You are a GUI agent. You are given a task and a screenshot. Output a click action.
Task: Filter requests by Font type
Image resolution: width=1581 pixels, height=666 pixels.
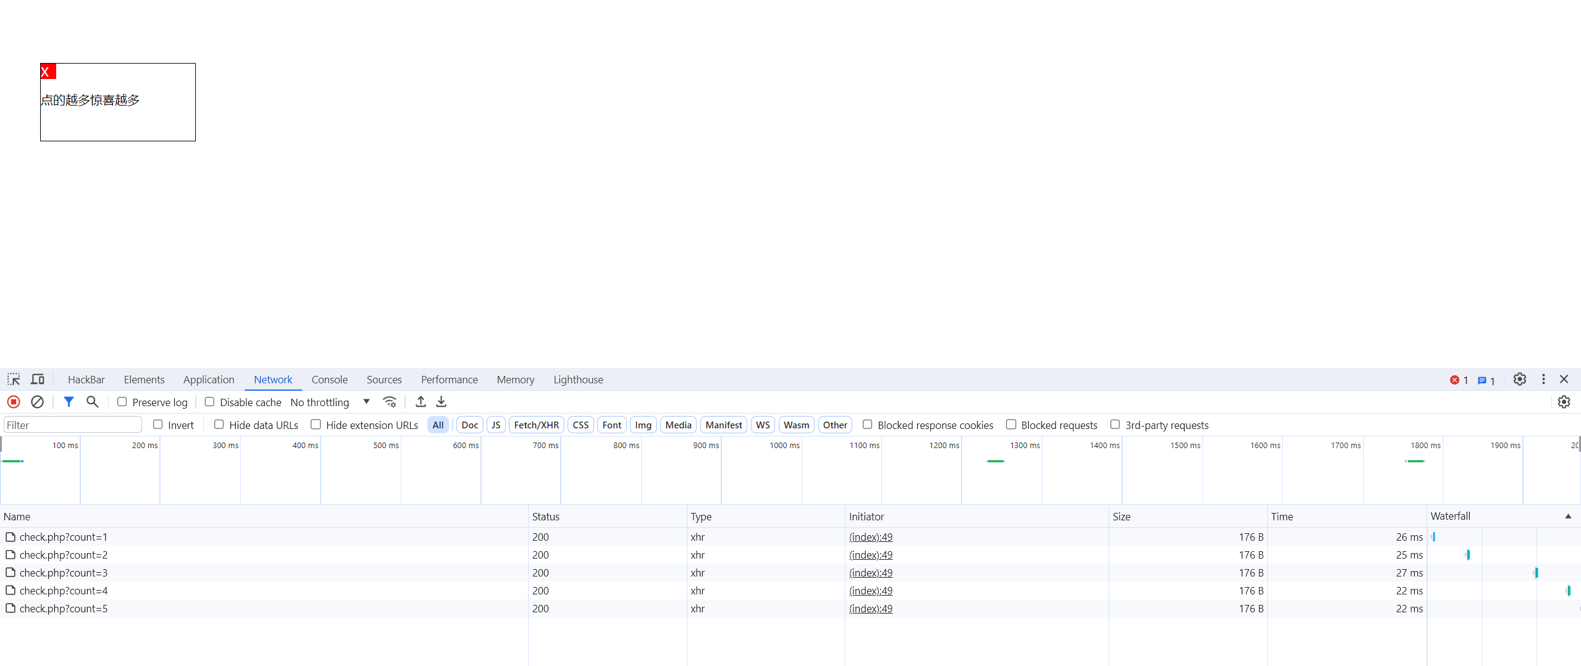point(611,425)
